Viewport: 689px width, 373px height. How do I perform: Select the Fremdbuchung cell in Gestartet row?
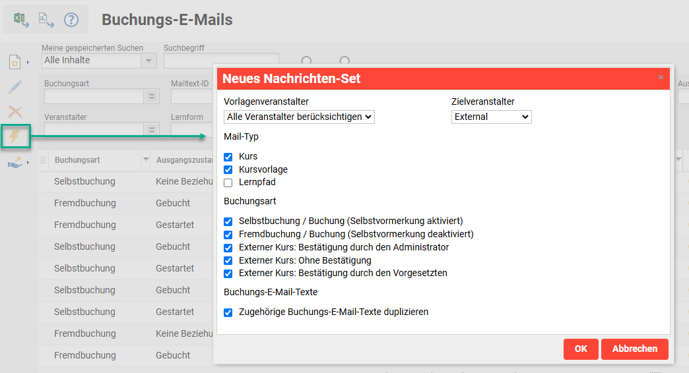point(85,225)
